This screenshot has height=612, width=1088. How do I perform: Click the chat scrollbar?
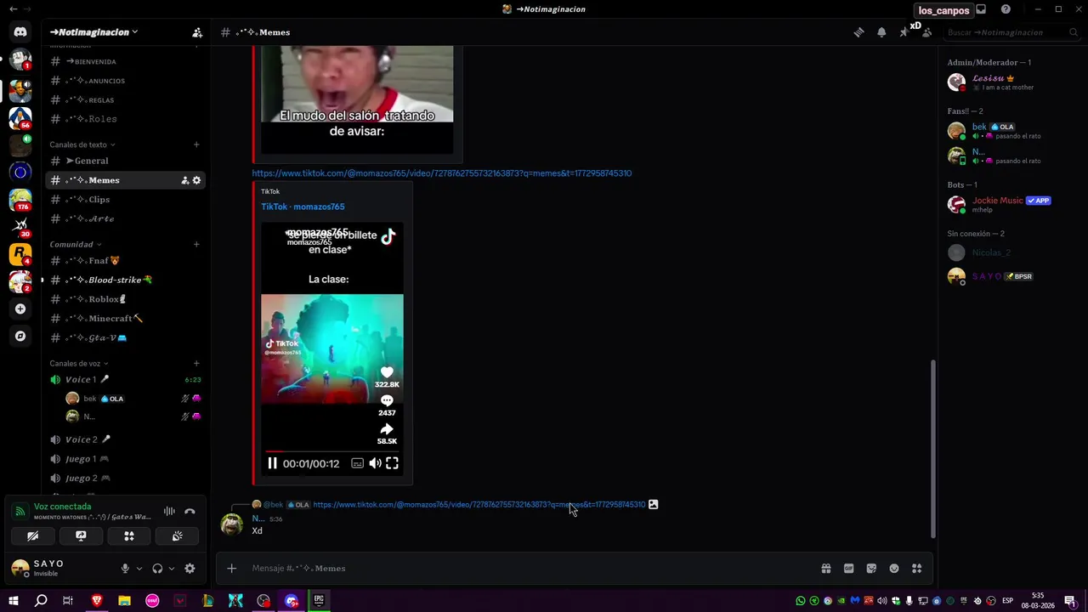click(x=933, y=447)
